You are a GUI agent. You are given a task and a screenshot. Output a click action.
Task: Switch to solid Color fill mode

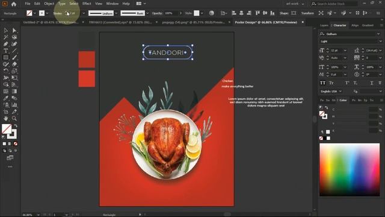coord(4,143)
